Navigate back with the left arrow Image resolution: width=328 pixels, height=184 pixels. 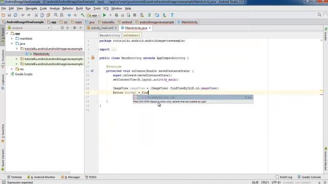69,15
